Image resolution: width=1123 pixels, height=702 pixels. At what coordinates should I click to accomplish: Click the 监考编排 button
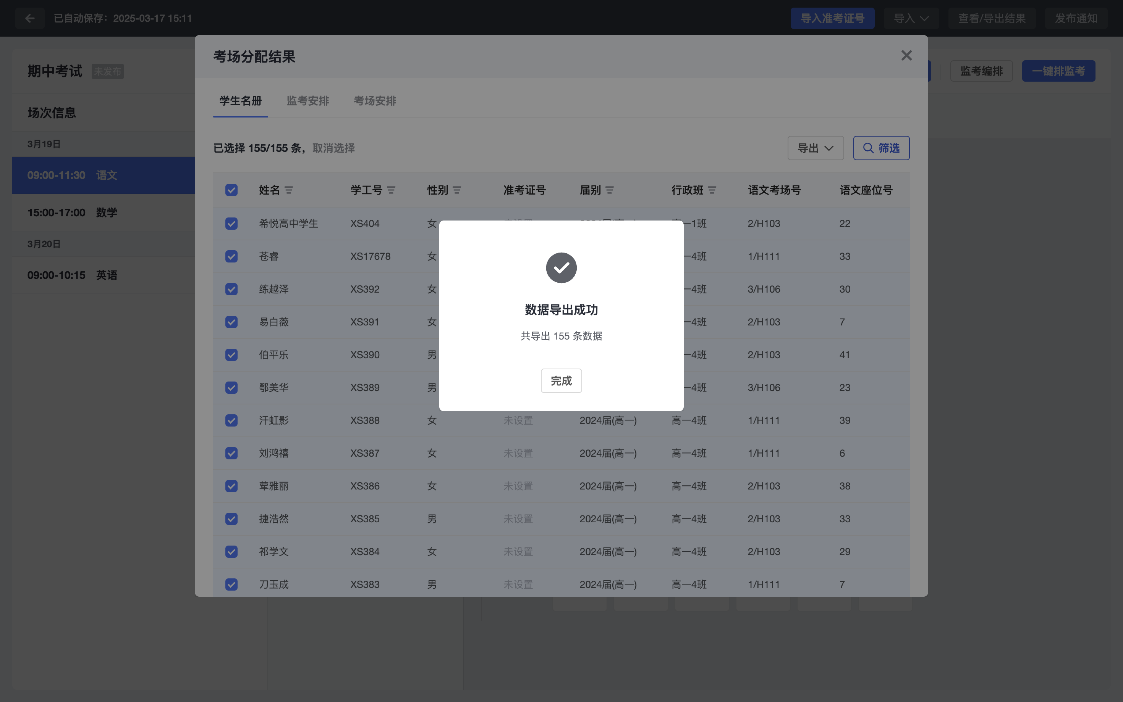(x=981, y=71)
